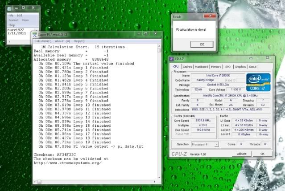The image size is (285, 191).
Task: Click Buzz1927 text in Notepad
Action: coord(16,30)
